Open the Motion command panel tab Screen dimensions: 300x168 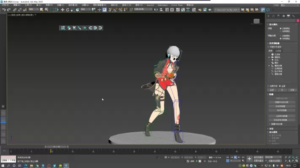tap(284, 16)
